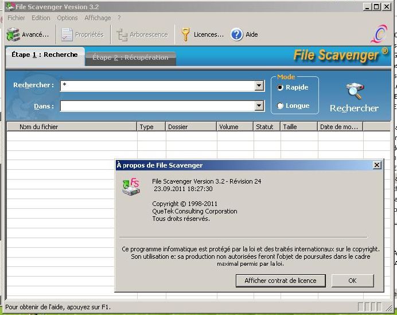Image resolution: width=397 pixels, height=315 pixels.
Task: Click the window resize grip in status bar
Action: (389, 308)
